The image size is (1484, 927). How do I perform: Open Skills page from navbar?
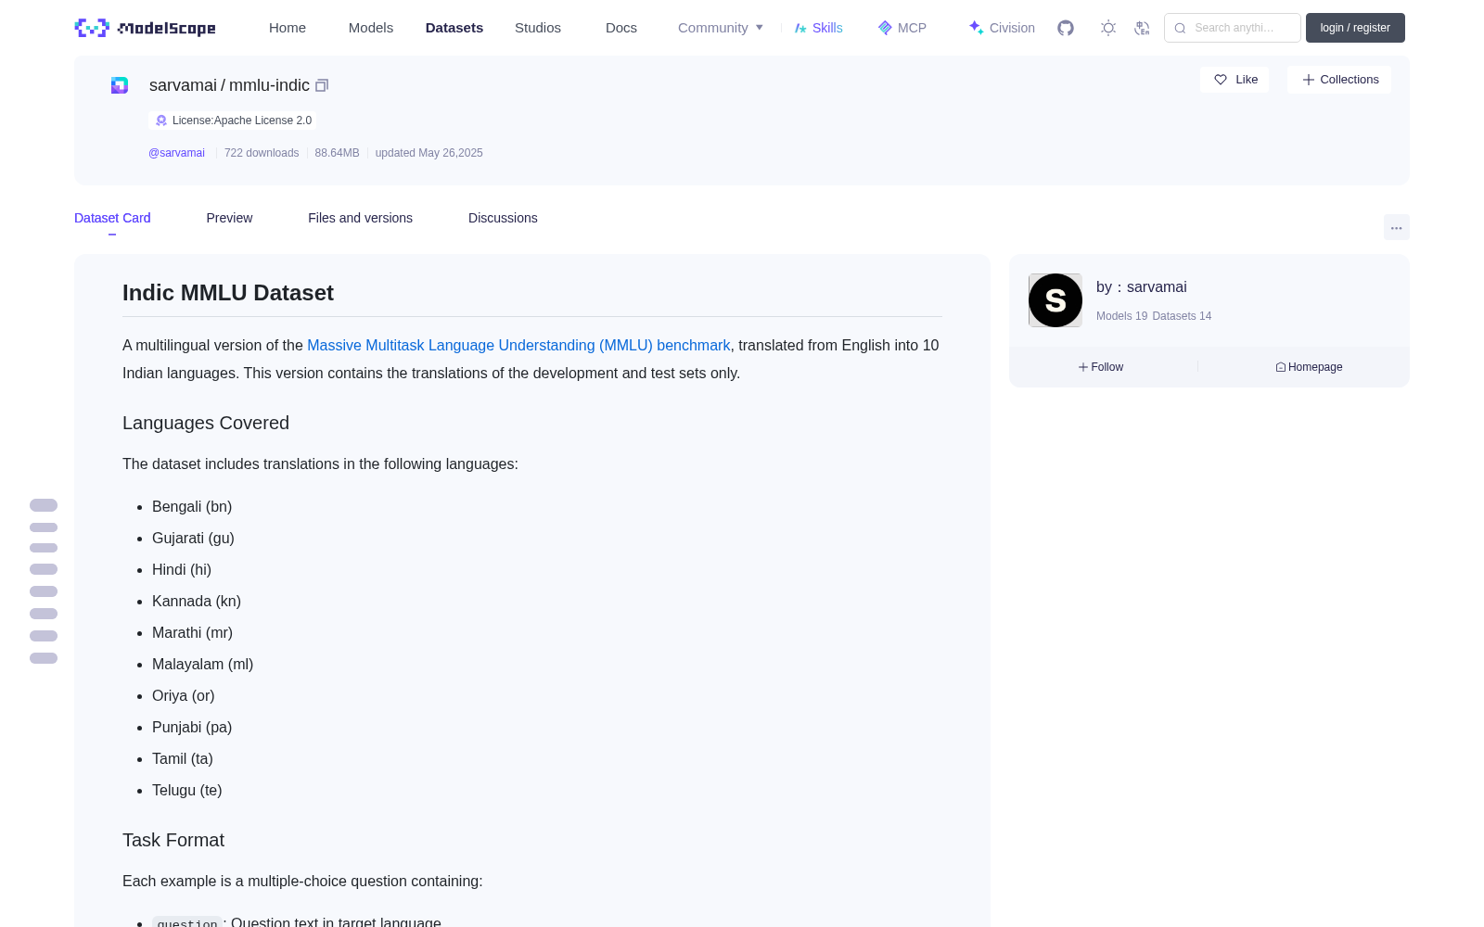[x=818, y=28]
